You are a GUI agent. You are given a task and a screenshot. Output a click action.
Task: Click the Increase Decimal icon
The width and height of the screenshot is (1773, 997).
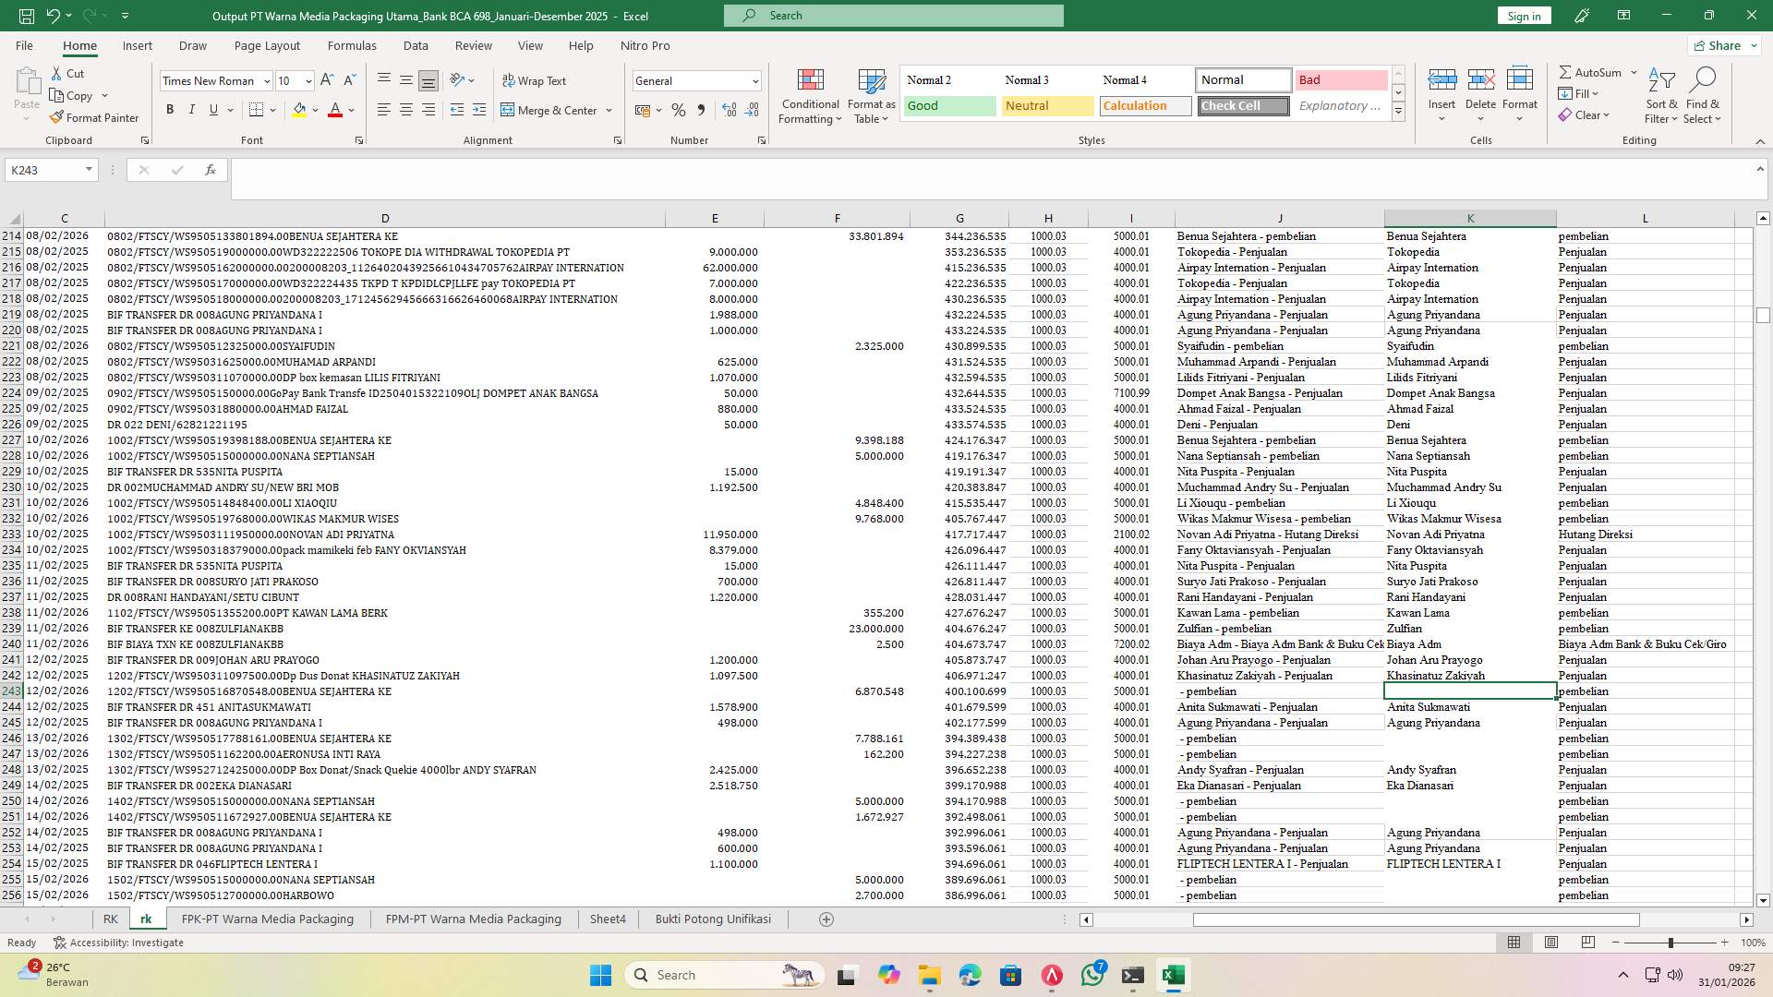click(x=729, y=110)
